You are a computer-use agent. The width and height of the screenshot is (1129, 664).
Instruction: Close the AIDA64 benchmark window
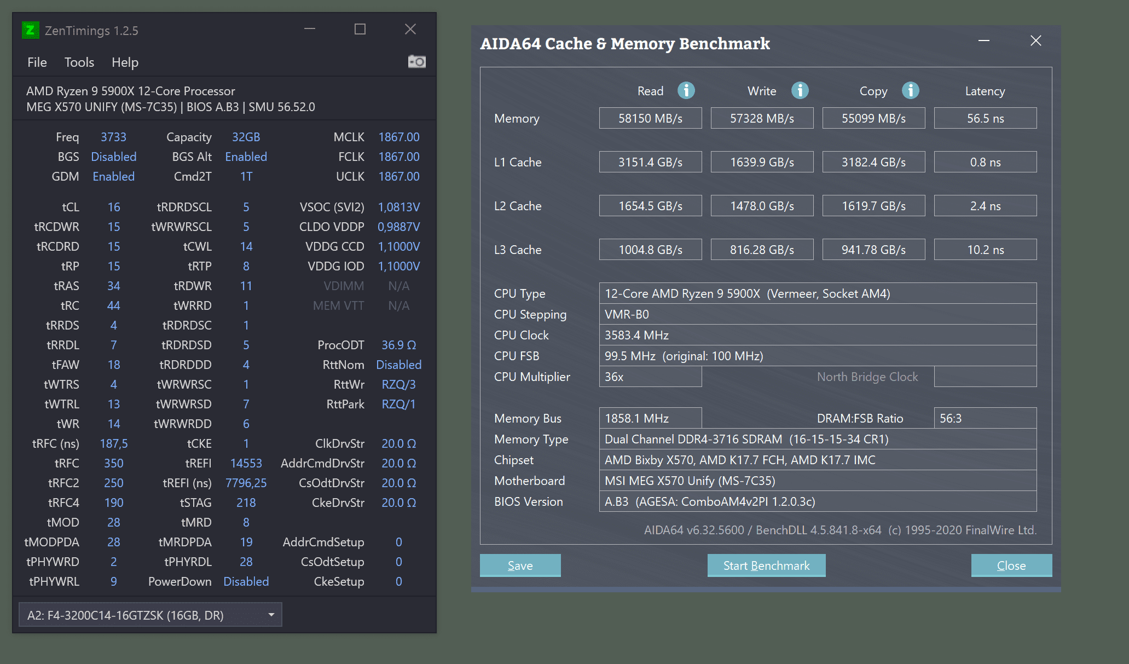tap(1035, 41)
